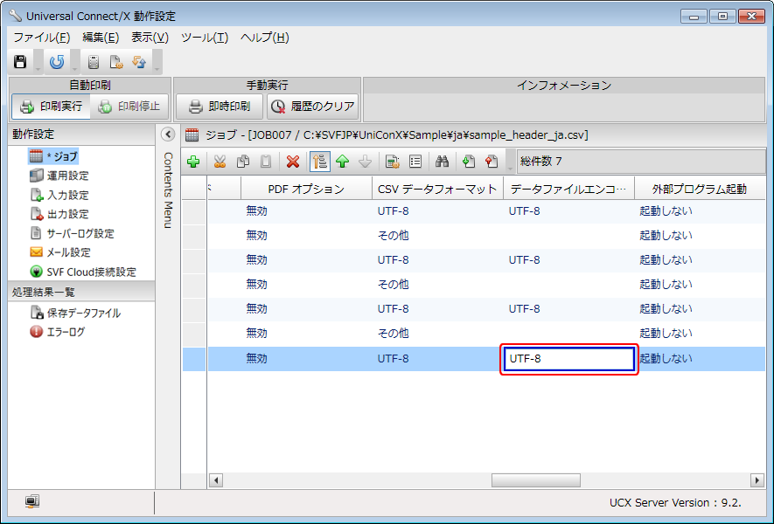
Task: Add a new job with green plus
Action: (x=193, y=162)
